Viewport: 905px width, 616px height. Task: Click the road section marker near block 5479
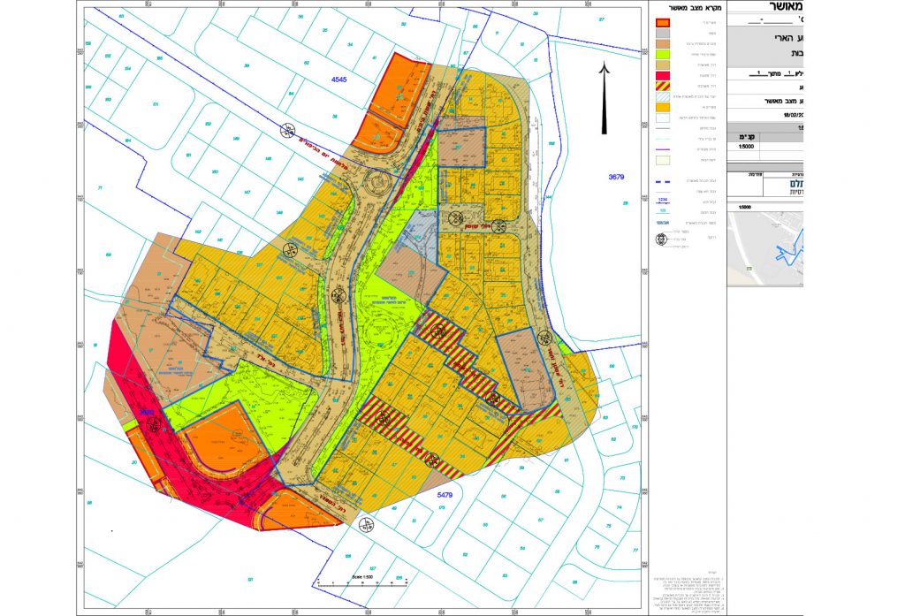[x=365, y=523]
